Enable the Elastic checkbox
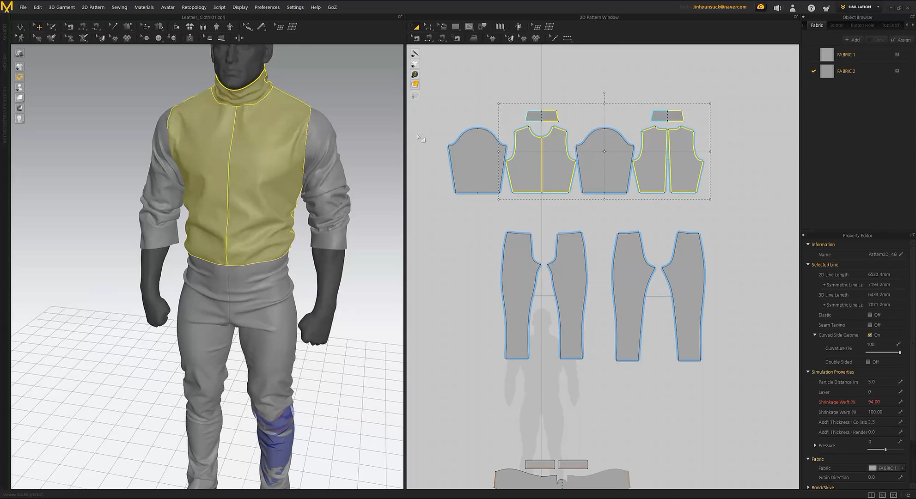This screenshot has height=499, width=916. 869,315
